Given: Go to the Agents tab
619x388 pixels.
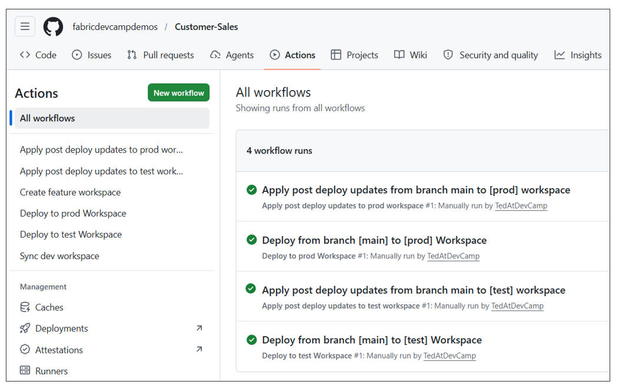Looking at the screenshot, I should click(232, 55).
